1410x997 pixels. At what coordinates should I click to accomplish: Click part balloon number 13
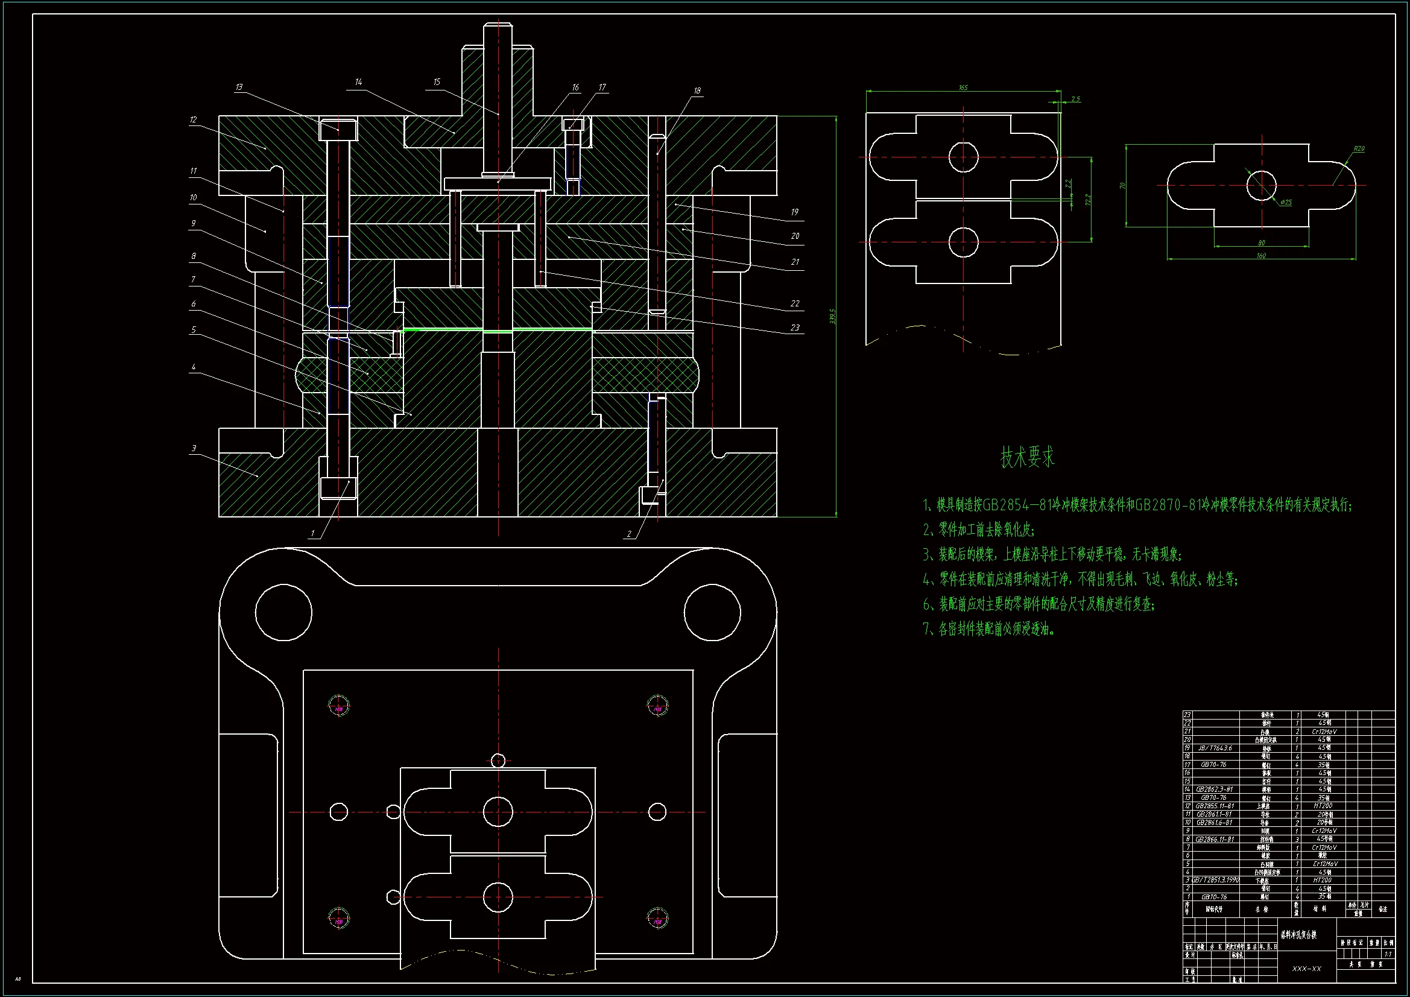click(239, 87)
